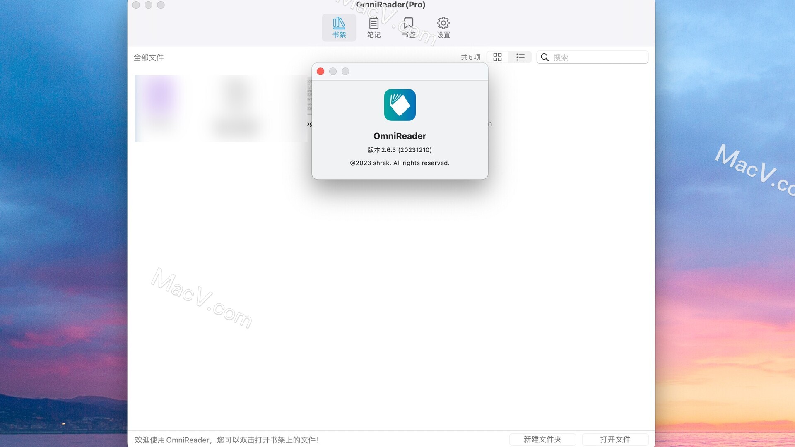Click the 欢迎使用OmniReader status message
795x447 pixels.
(226, 440)
